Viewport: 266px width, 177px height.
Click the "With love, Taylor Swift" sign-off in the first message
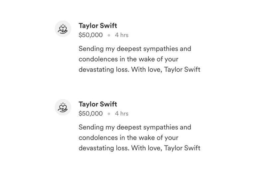[x=166, y=70]
